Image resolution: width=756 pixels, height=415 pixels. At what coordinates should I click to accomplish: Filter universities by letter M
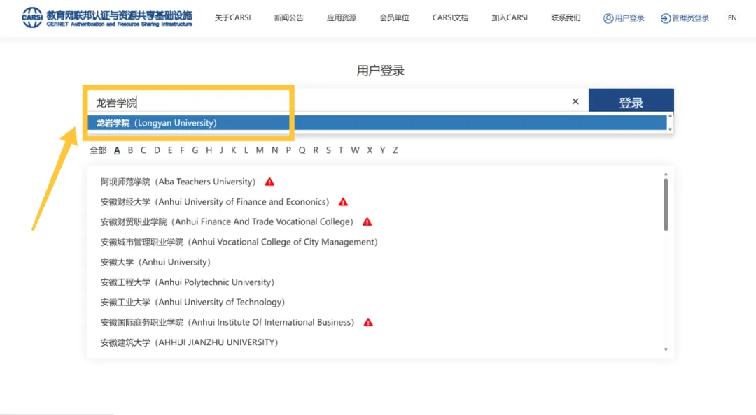(260, 150)
